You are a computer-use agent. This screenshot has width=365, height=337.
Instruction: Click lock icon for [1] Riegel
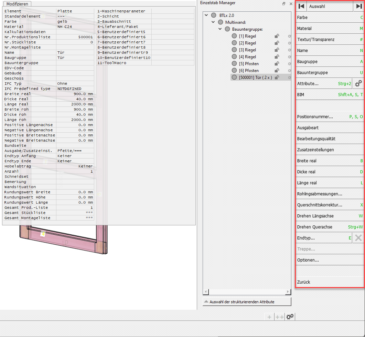277,36
